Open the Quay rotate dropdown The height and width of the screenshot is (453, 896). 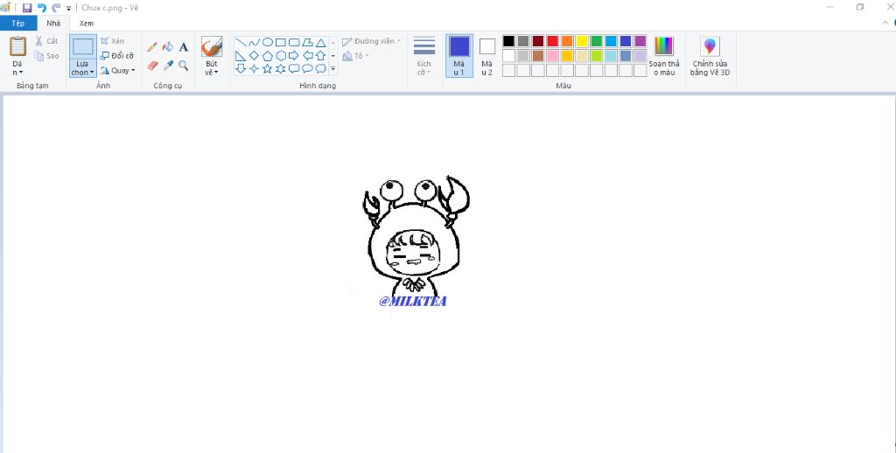coord(118,70)
